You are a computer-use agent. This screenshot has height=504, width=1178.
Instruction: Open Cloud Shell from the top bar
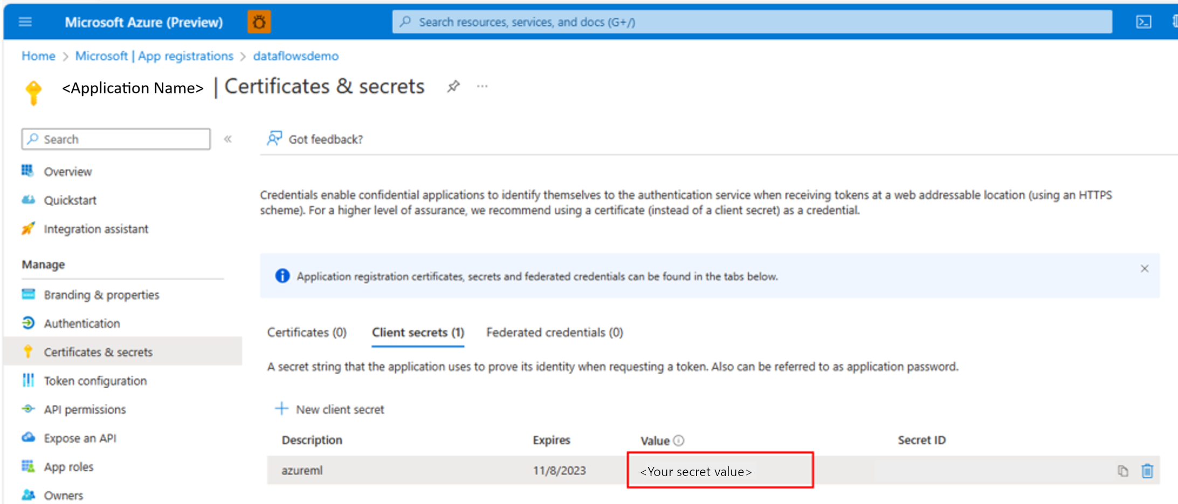tap(1143, 22)
